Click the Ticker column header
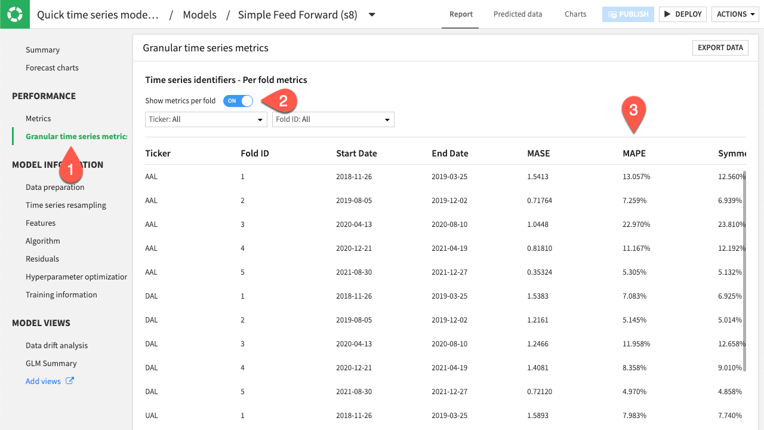The width and height of the screenshot is (764, 430). click(x=158, y=153)
